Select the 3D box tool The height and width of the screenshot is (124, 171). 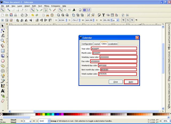click(3, 56)
